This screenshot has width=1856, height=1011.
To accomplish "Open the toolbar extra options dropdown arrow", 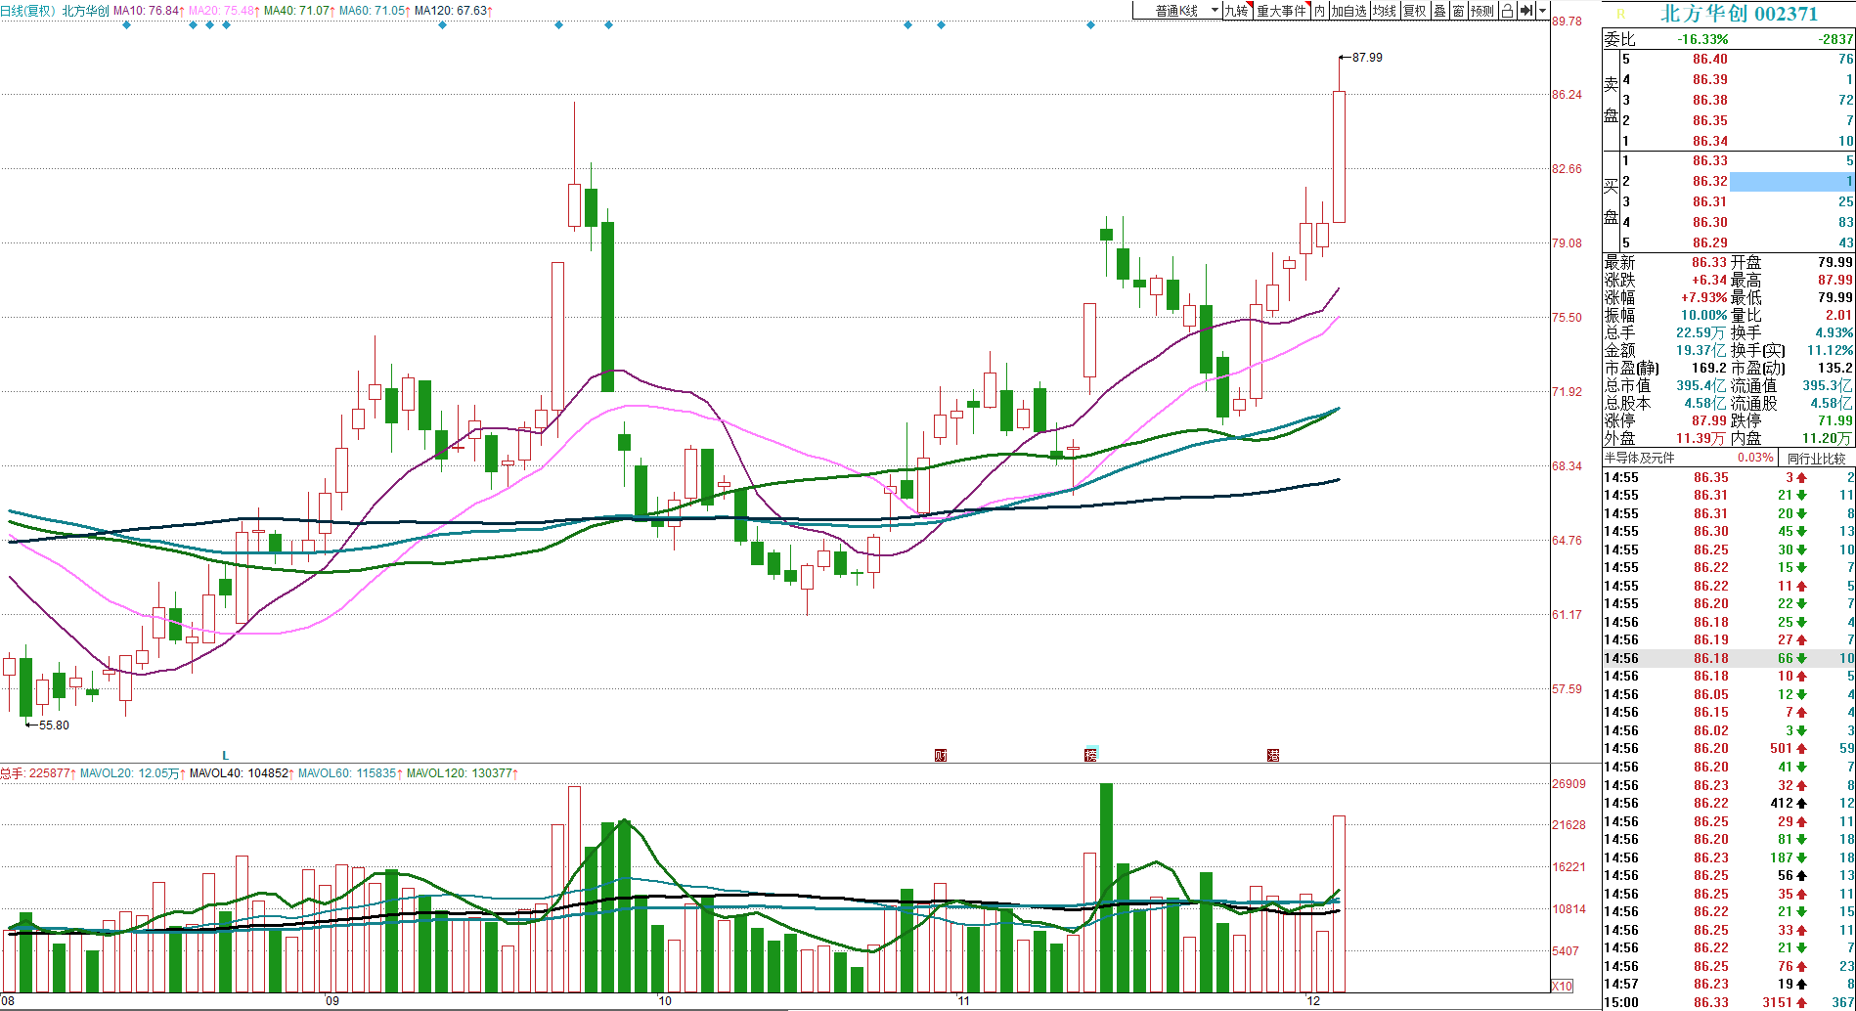I will click(1543, 11).
